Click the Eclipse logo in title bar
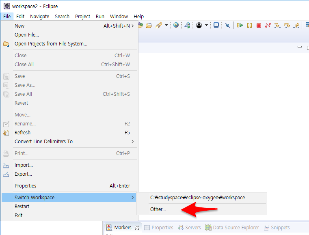This screenshot has height=235, width=309. pyautogui.click(x=7, y=6)
